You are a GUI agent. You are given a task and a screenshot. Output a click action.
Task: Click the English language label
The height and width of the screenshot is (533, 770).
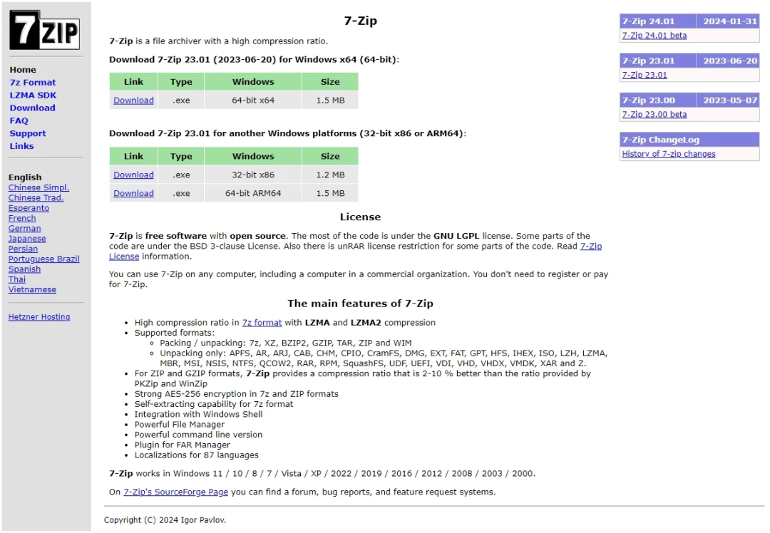(25, 177)
